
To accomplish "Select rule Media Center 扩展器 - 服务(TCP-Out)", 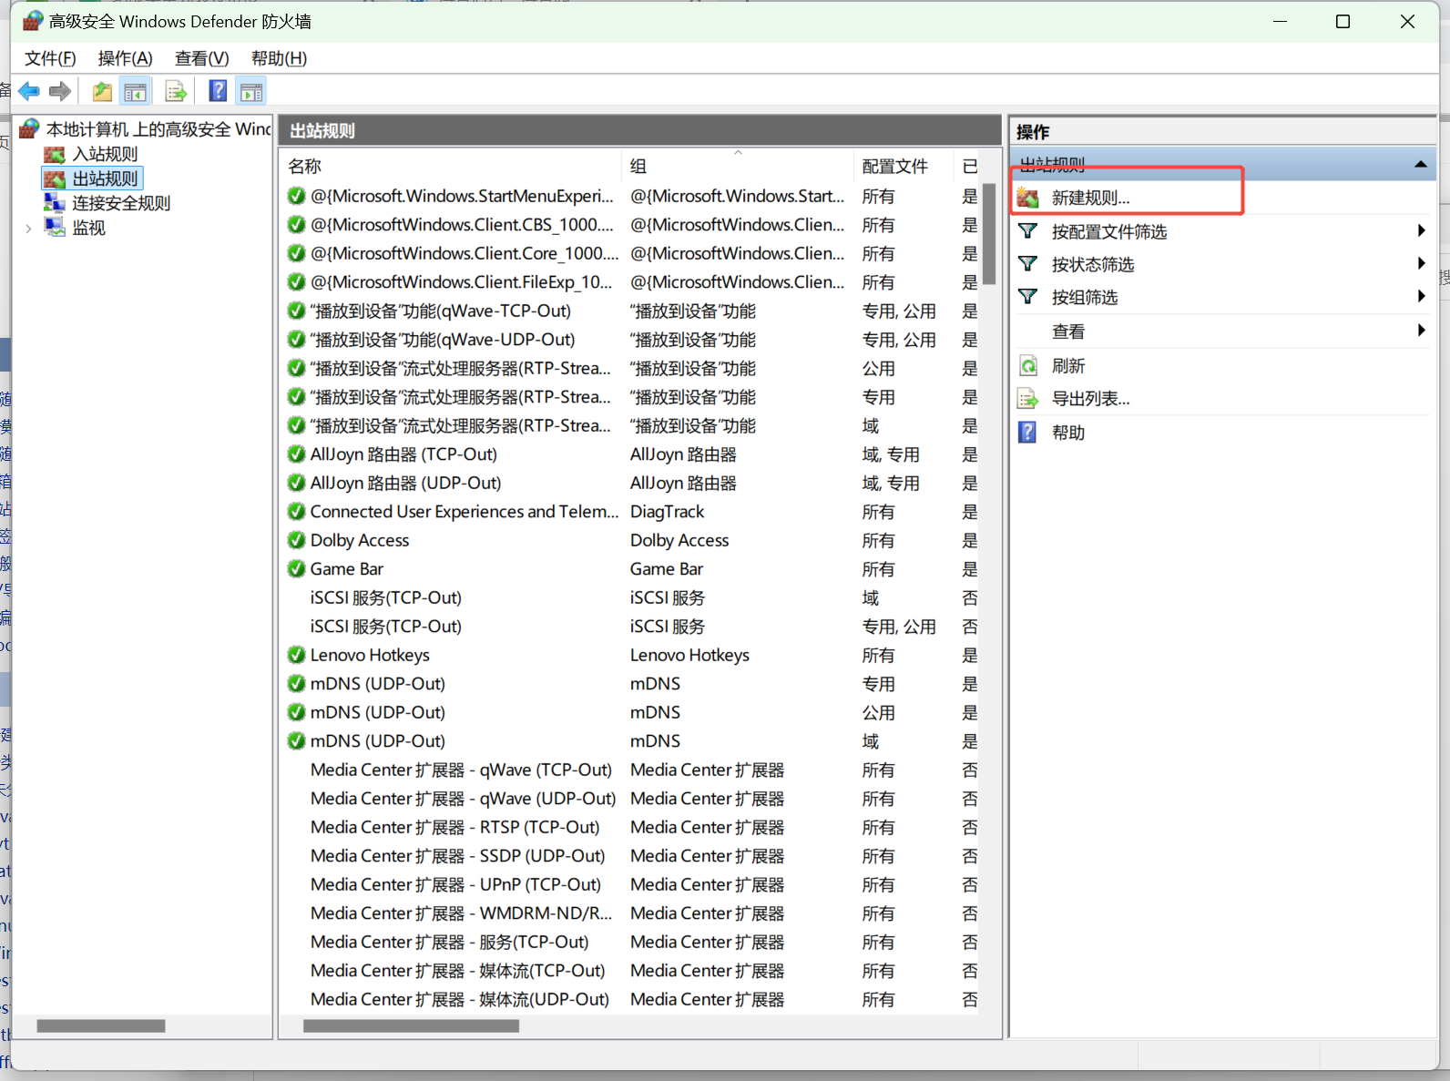I will coord(449,942).
